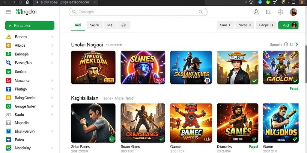Click the bookmark star in browser bar
307x153 pixels.
tap(251, 2)
